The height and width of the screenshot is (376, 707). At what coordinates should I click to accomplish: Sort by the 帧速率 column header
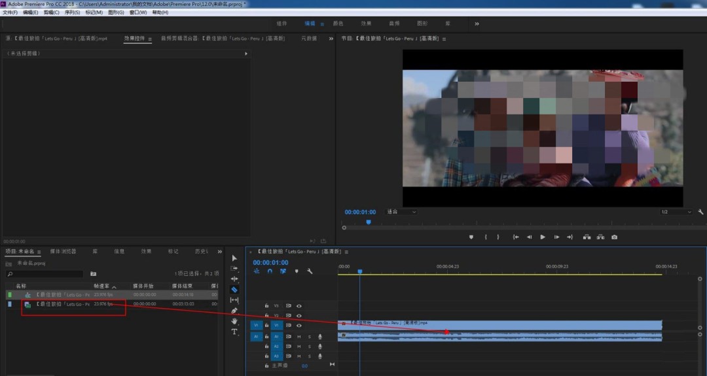[101, 286]
